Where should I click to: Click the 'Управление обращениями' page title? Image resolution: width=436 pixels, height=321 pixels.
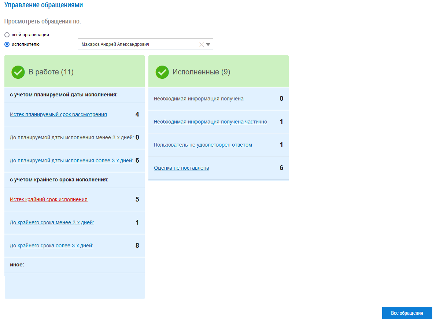[44, 5]
